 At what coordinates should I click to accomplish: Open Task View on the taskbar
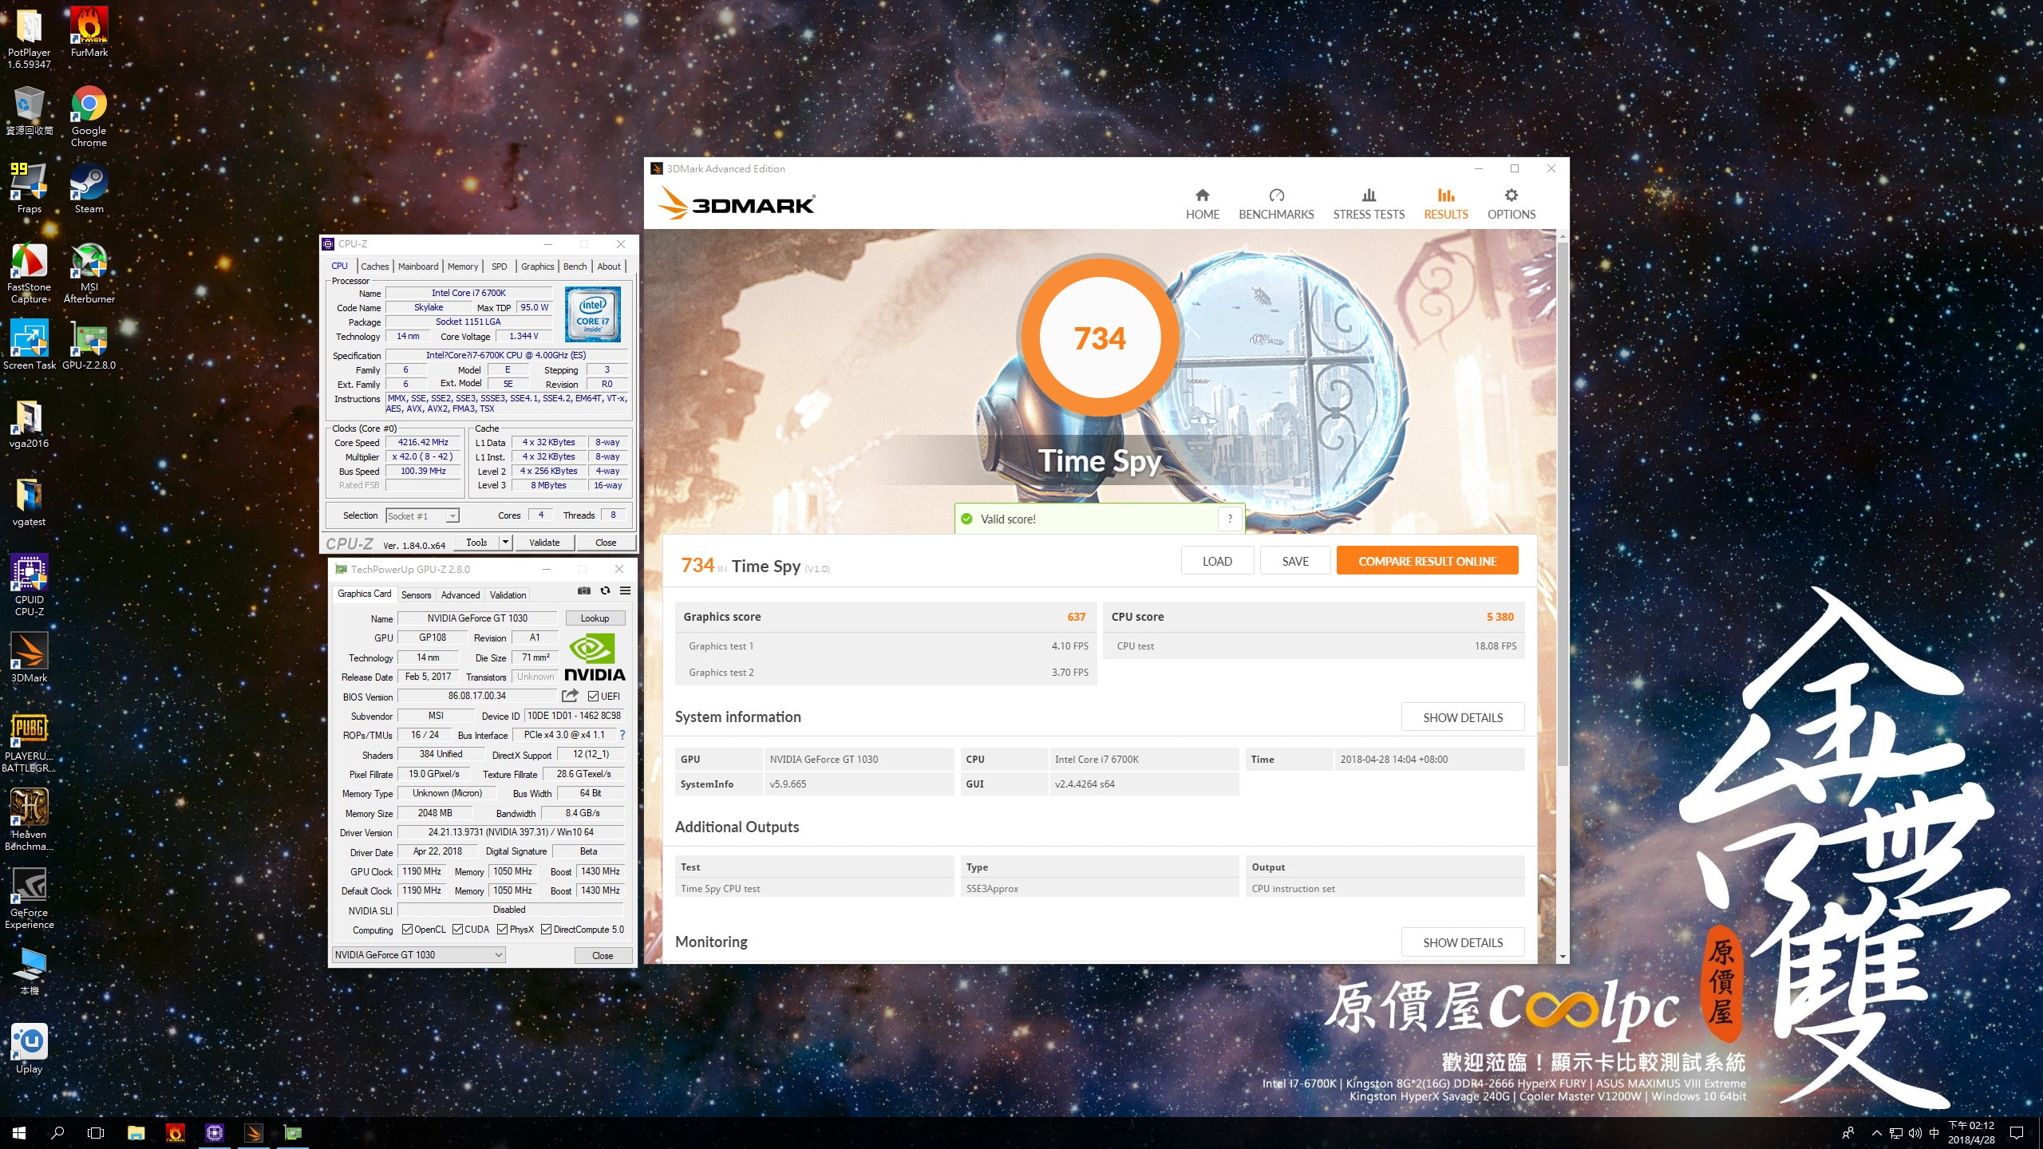click(x=96, y=1133)
